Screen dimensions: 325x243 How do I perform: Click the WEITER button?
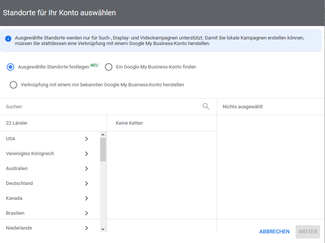pyautogui.click(x=308, y=231)
